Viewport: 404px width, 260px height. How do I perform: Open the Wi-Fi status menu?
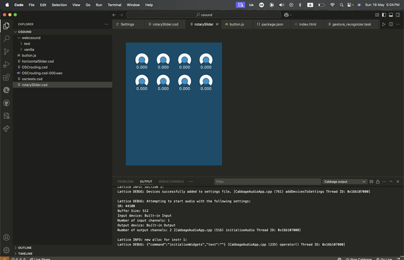(333, 5)
